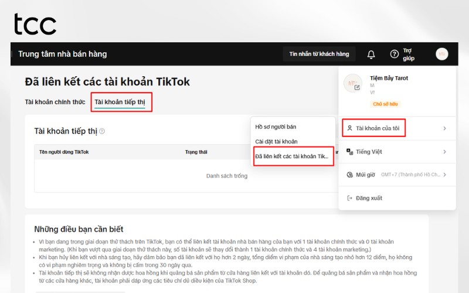Edit the Tiệm Bảy Tarot profile picture
This screenshot has height=293, width=469.
[x=357, y=87]
